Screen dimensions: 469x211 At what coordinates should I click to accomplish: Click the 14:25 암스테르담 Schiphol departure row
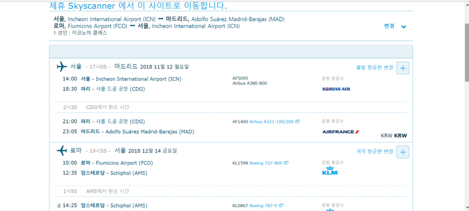[x=102, y=205]
